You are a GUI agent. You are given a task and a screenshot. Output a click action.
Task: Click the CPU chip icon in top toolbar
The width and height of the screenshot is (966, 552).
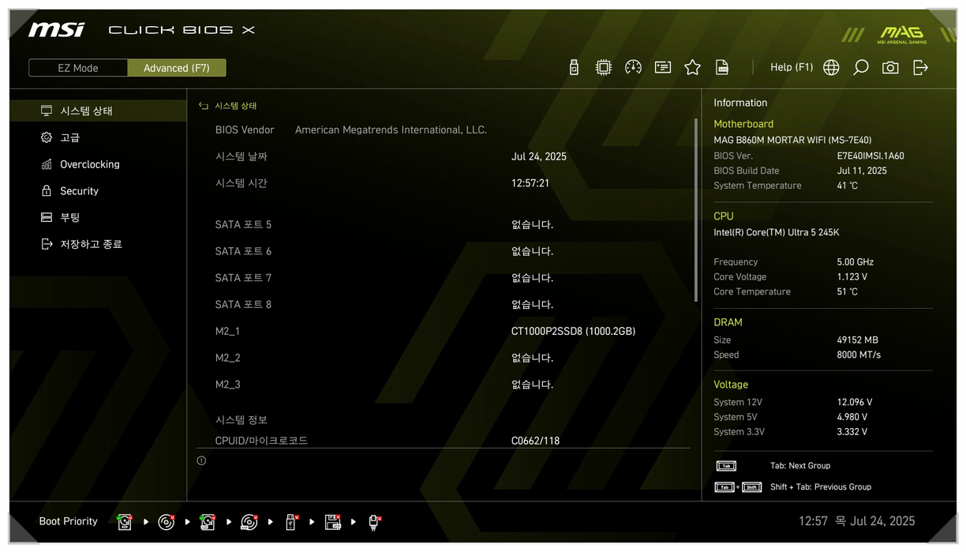click(604, 68)
